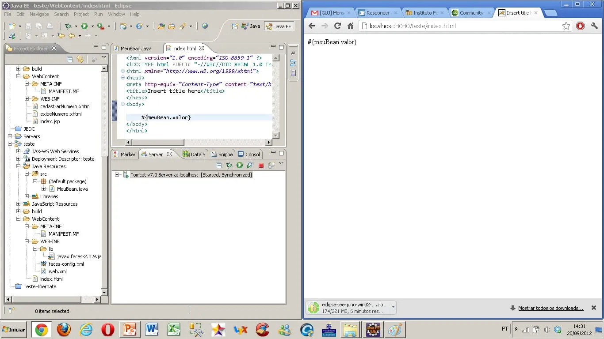The height and width of the screenshot is (339, 604).
Task: Start the server with green play icon
Action: click(x=240, y=165)
